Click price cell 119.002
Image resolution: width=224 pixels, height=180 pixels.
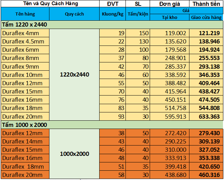pos(170,33)
